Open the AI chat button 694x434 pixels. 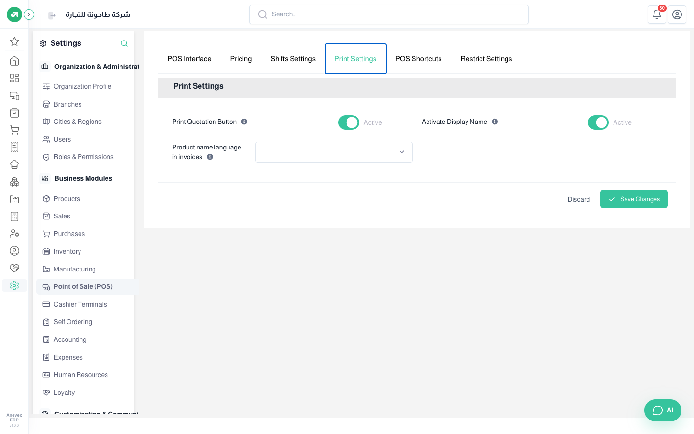[x=663, y=410]
